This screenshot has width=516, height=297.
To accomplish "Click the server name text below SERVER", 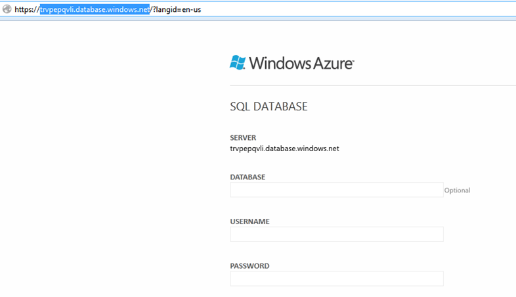I will pos(284,148).
